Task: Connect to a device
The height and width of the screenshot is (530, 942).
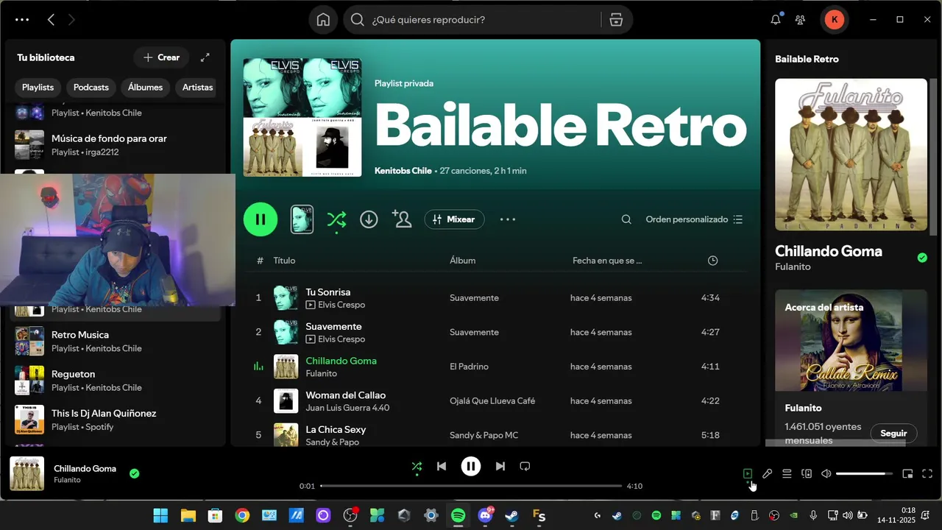Action: click(807, 474)
